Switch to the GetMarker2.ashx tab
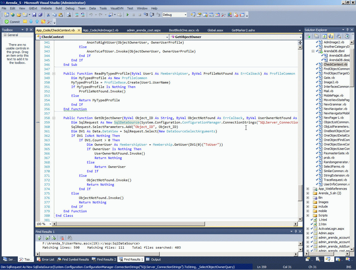Viewport: 356px width, 270px height. coord(243,30)
